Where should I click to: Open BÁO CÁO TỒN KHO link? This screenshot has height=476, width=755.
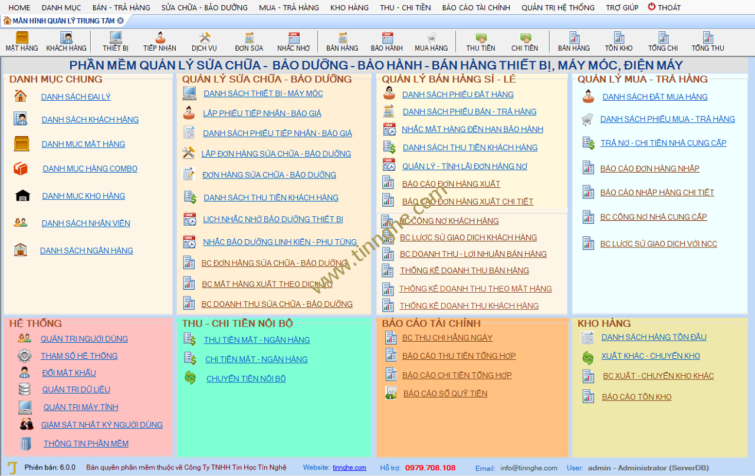click(x=636, y=398)
